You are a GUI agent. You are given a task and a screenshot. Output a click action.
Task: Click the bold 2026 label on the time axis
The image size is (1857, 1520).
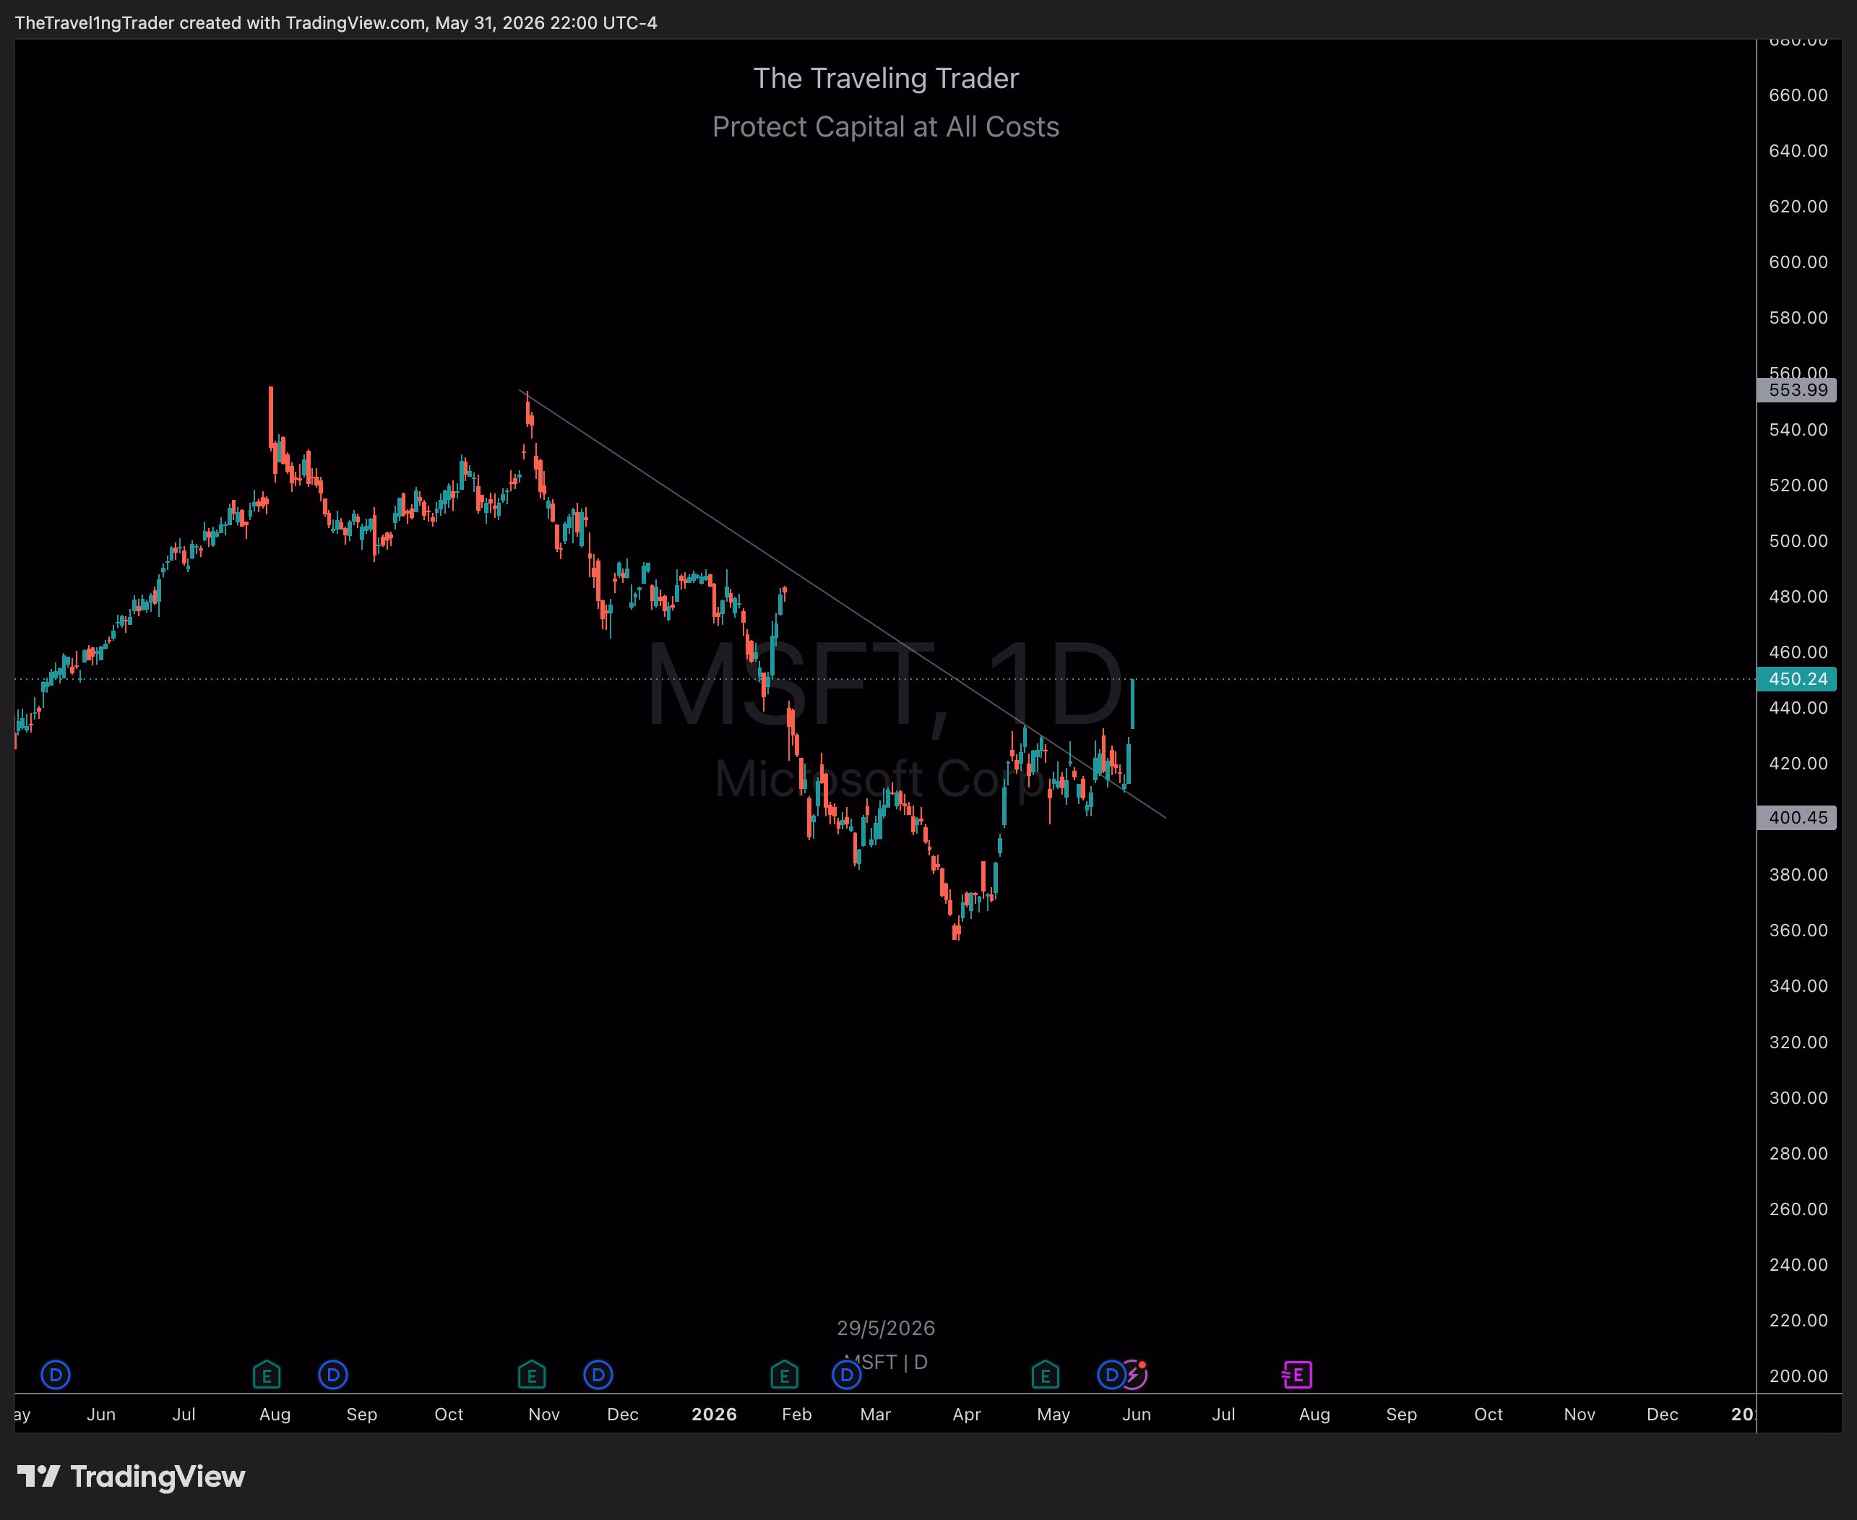[715, 1414]
